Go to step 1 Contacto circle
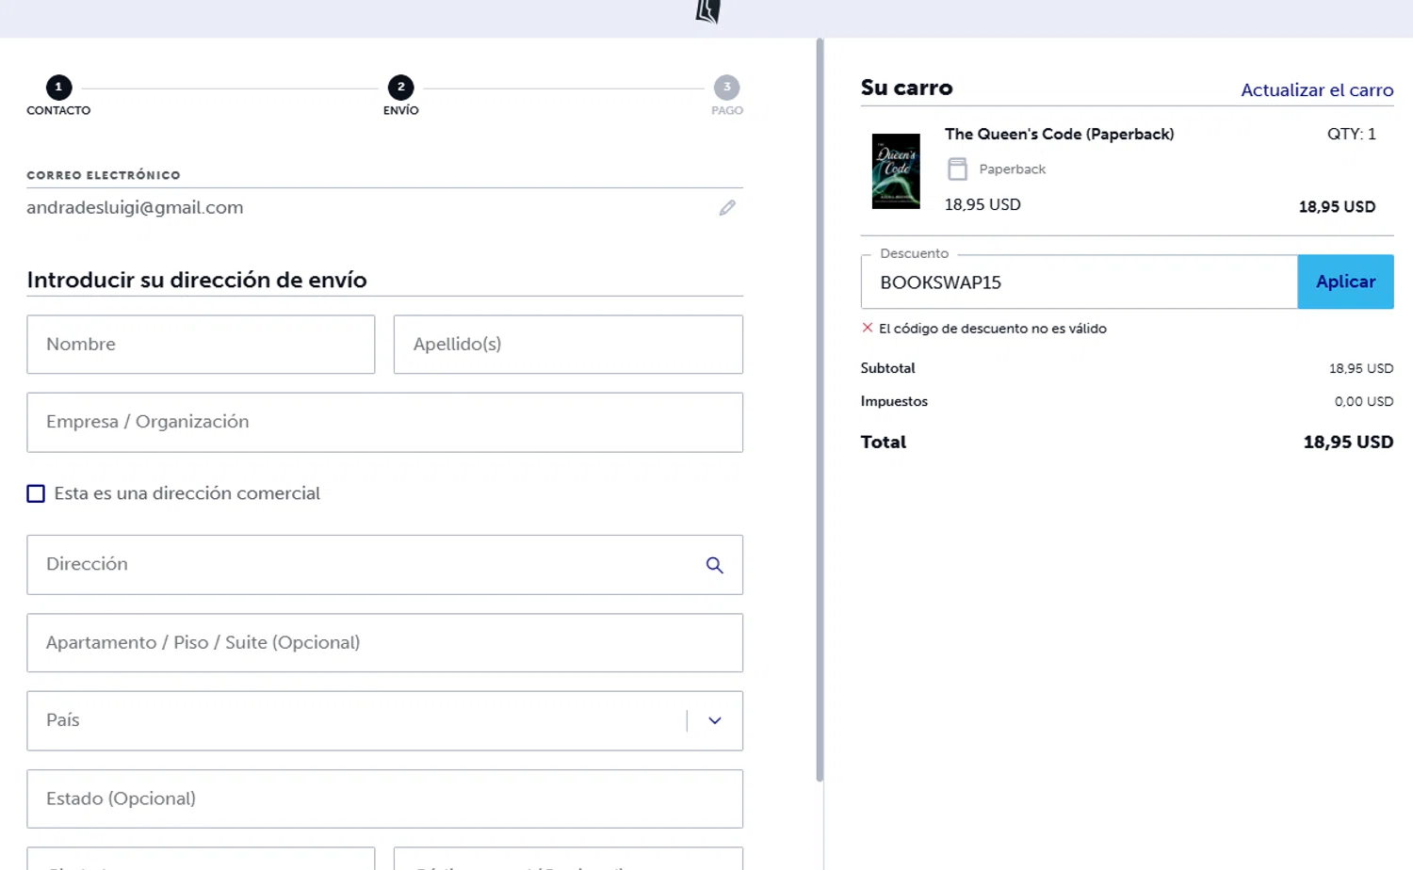The height and width of the screenshot is (870, 1413). [x=58, y=88]
